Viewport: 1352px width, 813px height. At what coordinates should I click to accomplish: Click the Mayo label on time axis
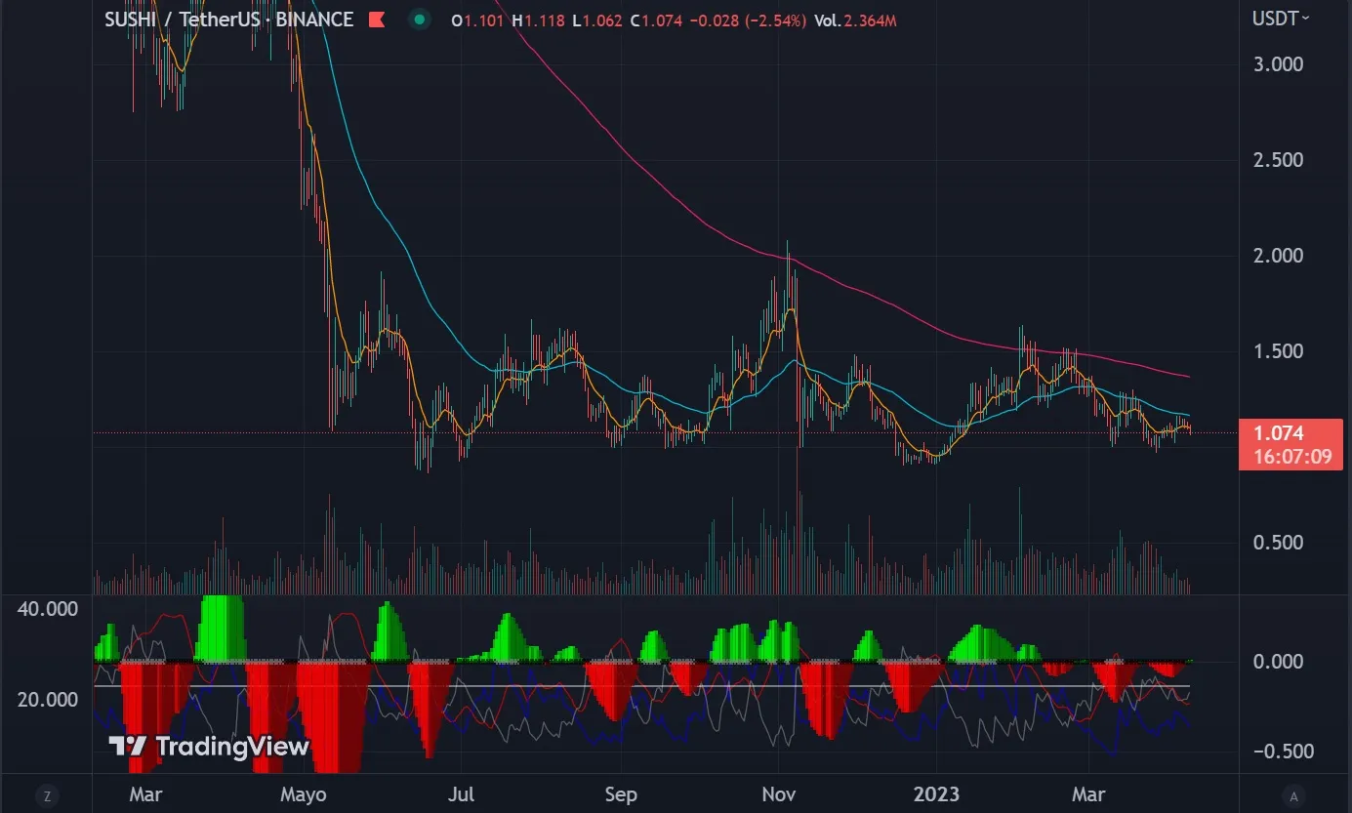pyautogui.click(x=304, y=793)
